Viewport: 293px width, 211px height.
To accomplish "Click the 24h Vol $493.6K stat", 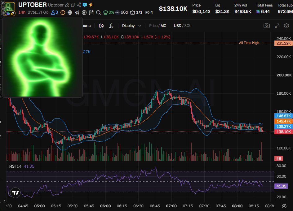I will click(x=243, y=9).
